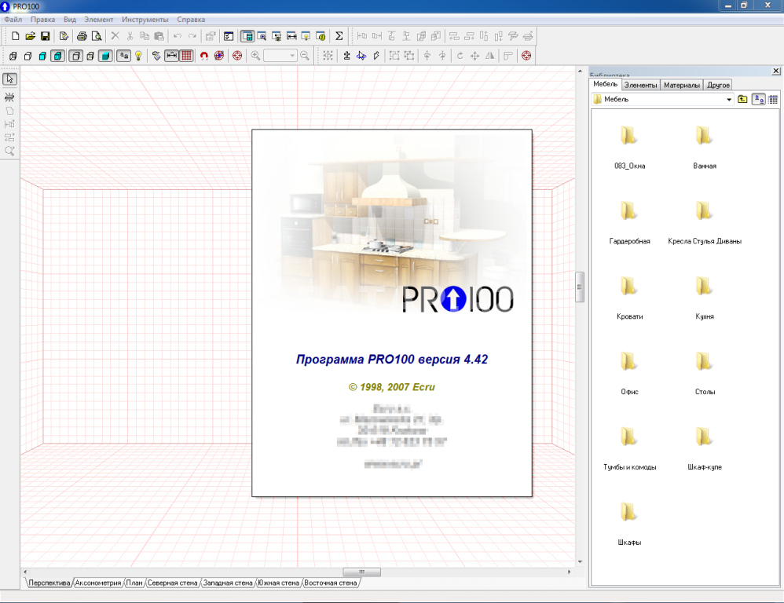Select the arrow pointer tool in left sidebar
Image resolution: width=784 pixels, height=603 pixels.
(x=9, y=79)
